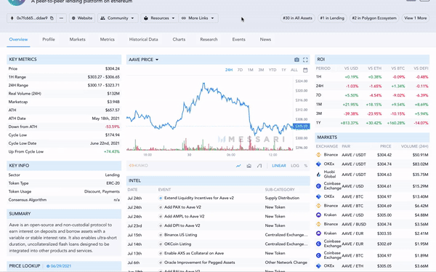Click Kraken logo in AAVE / USD row
This screenshot has height=272, width=436.
[x=319, y=215]
